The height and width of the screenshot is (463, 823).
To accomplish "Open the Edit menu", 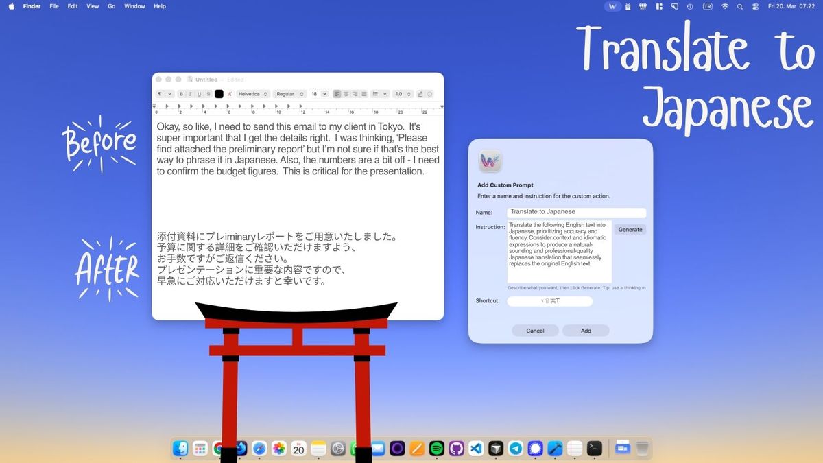I will (73, 6).
